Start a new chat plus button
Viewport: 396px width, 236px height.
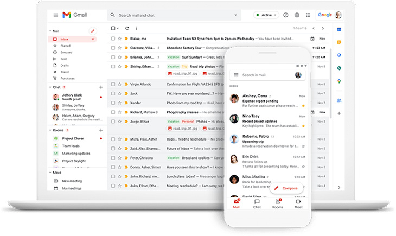[101, 87]
